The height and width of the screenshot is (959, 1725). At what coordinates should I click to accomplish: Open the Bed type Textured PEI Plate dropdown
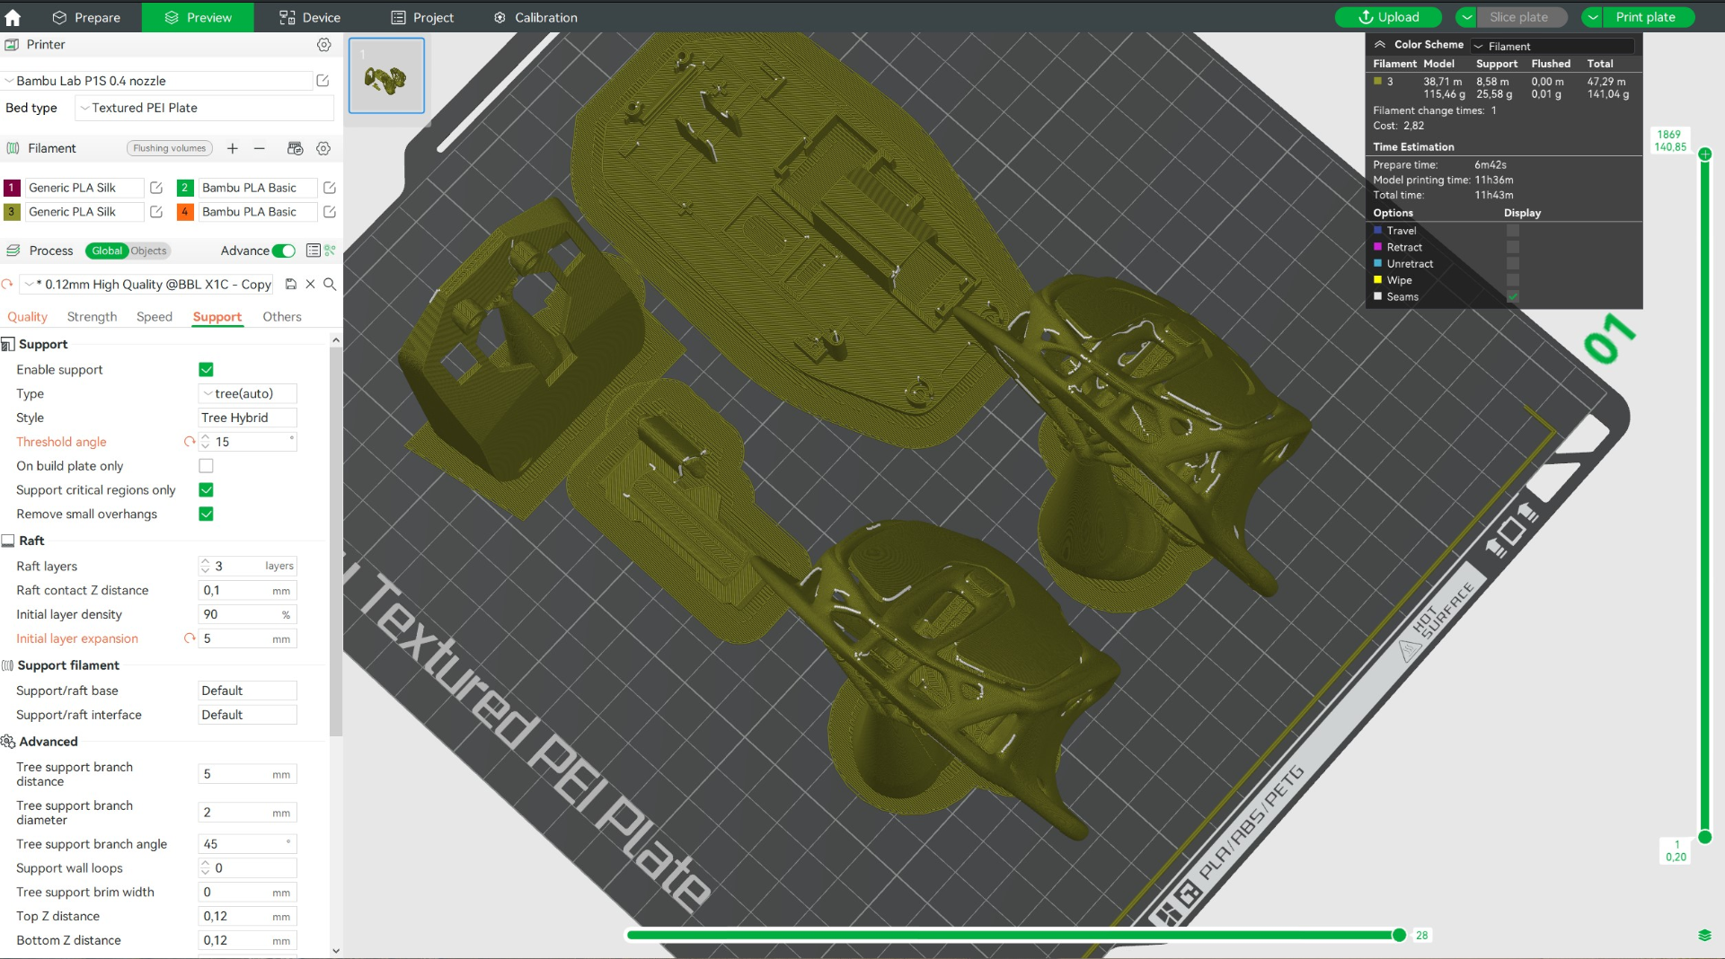pos(205,108)
